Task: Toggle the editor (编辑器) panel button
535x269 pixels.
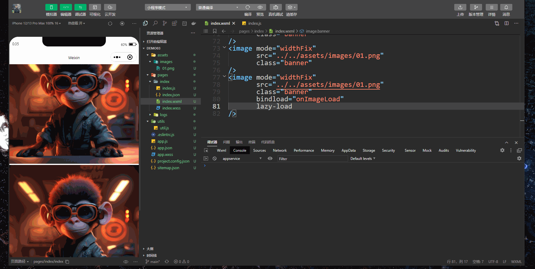Action: point(66,7)
